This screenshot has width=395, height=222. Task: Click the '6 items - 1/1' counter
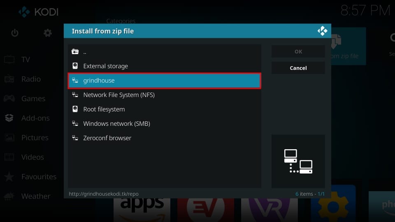click(x=310, y=194)
